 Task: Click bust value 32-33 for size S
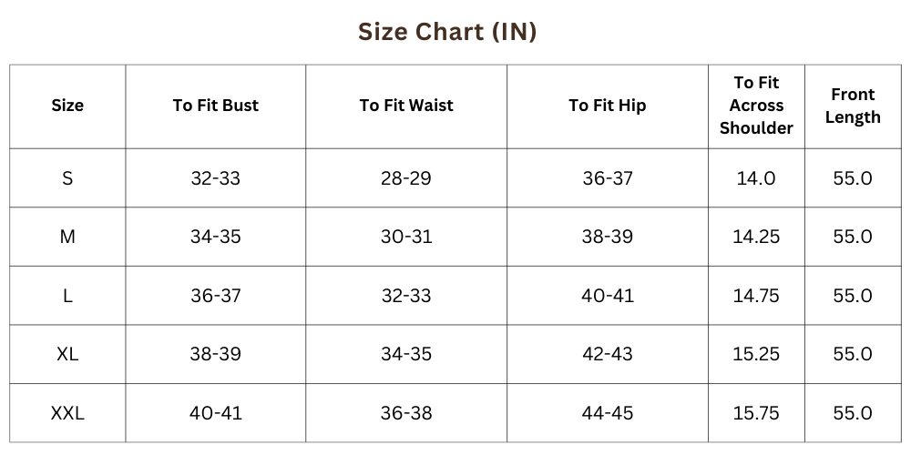216,178
